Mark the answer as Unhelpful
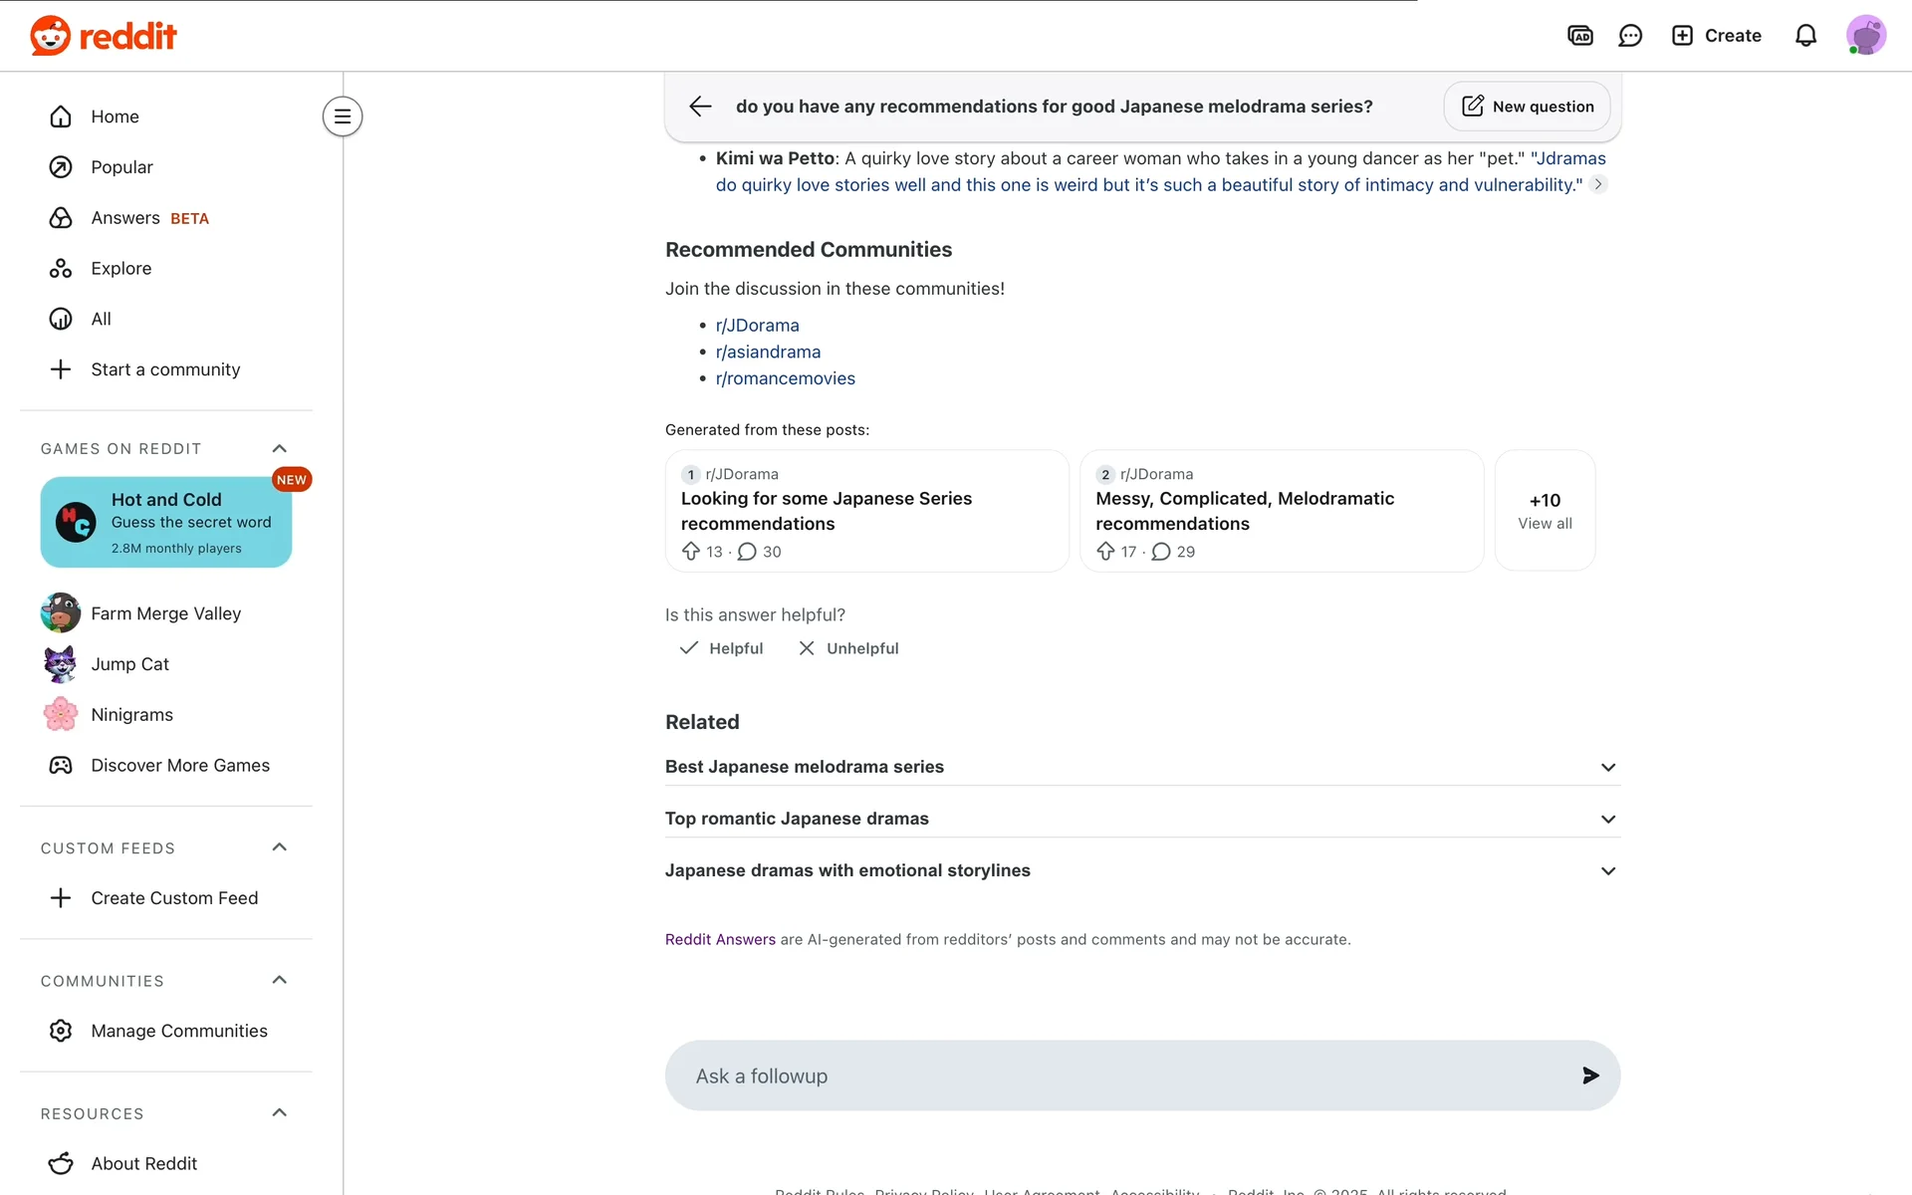The height and width of the screenshot is (1195, 1912). coord(848,648)
